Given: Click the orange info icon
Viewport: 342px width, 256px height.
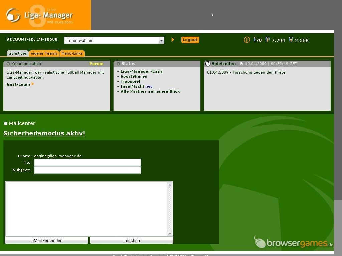Looking at the screenshot, I should click(247, 40).
